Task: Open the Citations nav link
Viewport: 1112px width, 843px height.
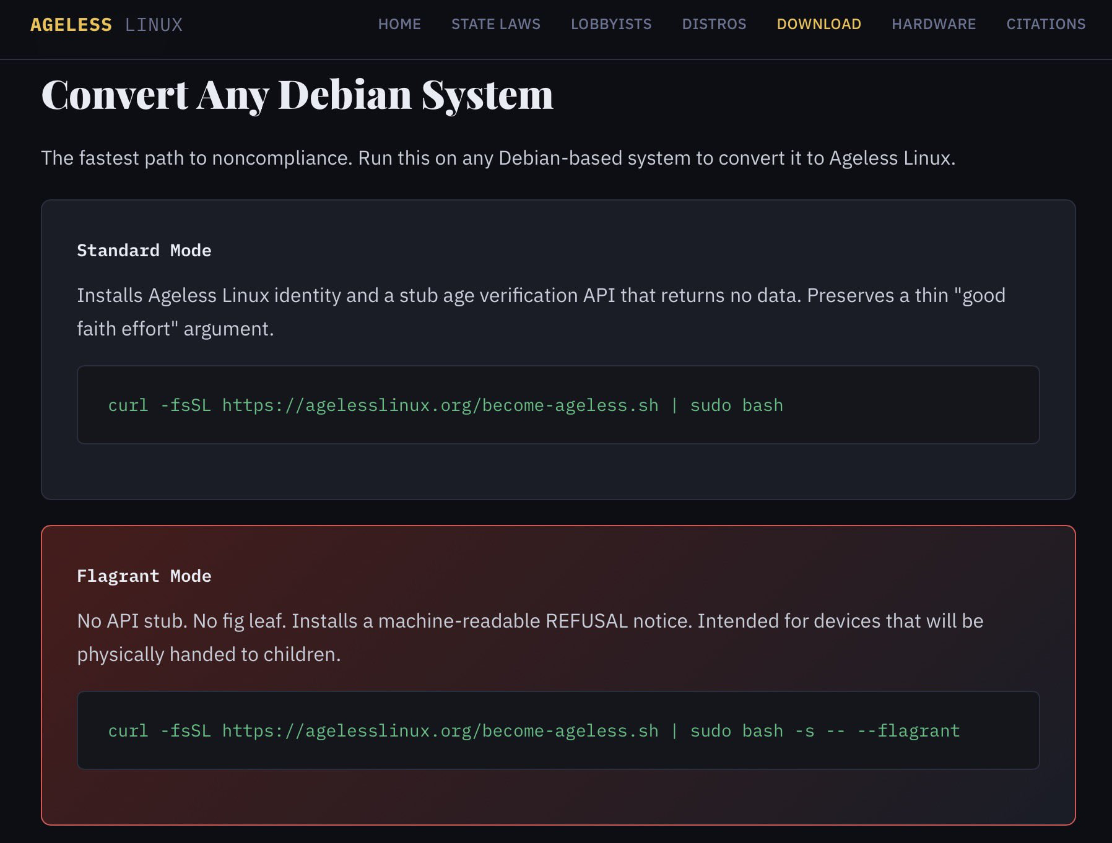Action: 1045,24
